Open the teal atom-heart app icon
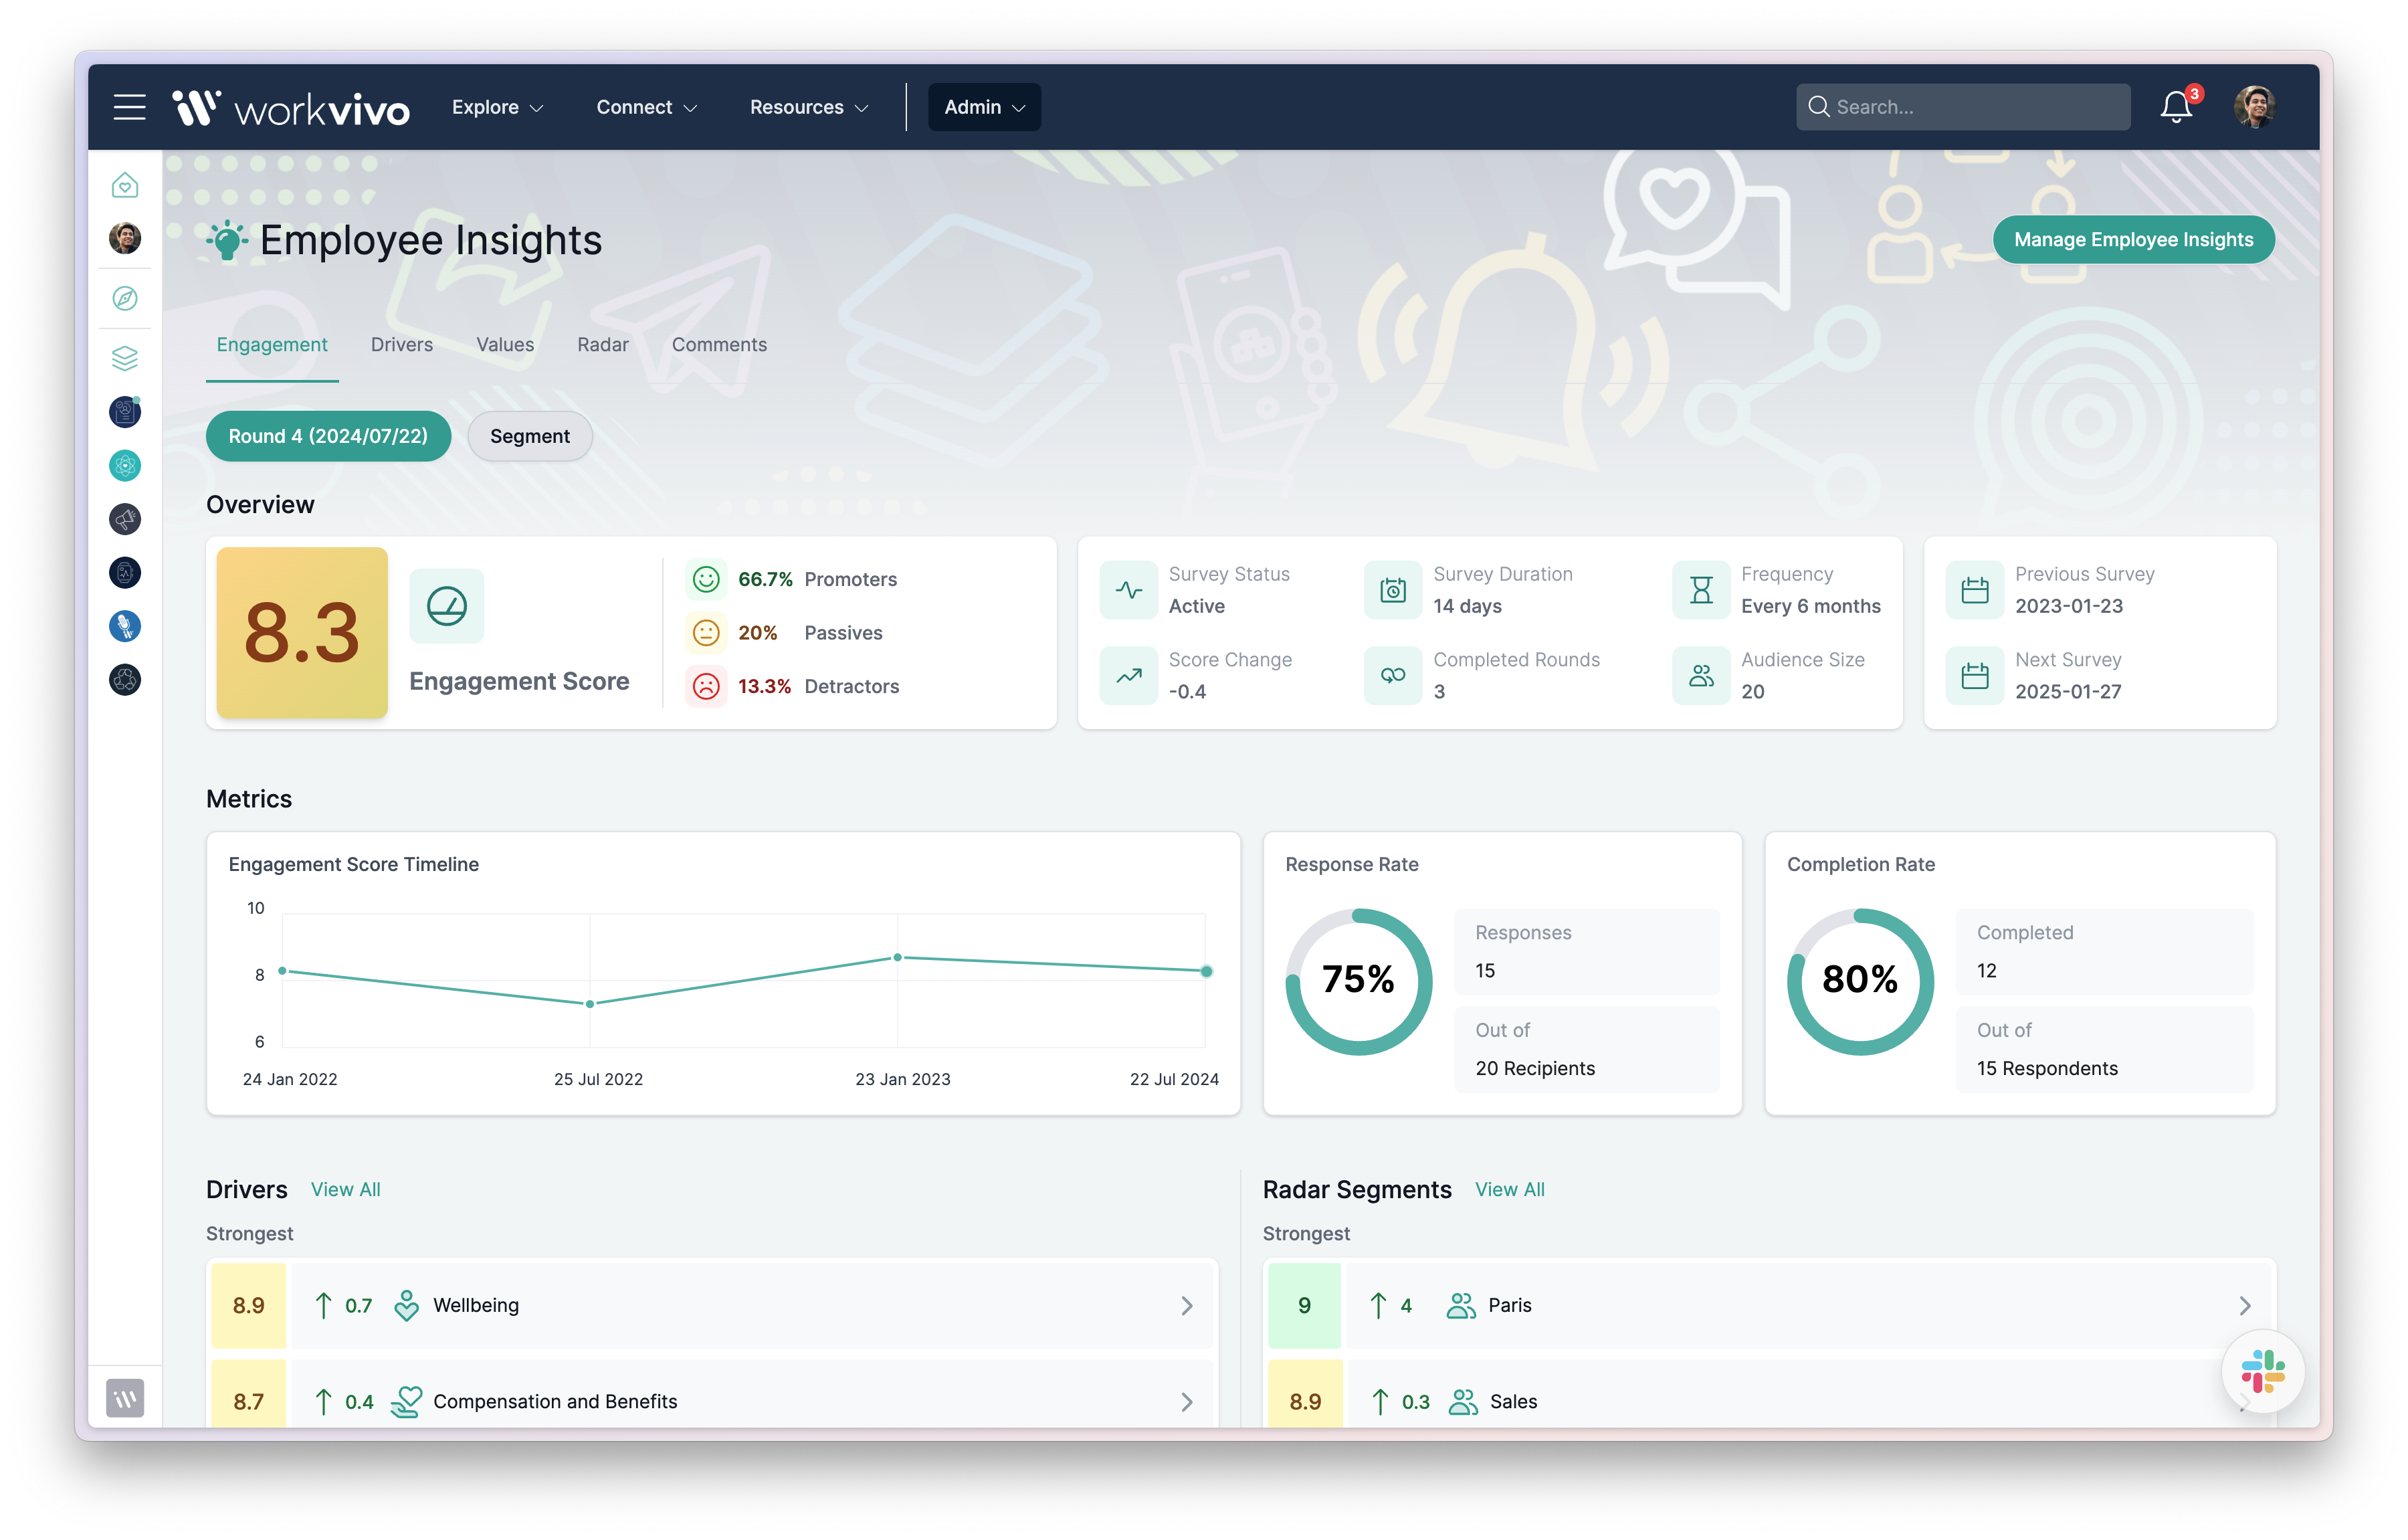The image size is (2408, 1540). coord(125,465)
